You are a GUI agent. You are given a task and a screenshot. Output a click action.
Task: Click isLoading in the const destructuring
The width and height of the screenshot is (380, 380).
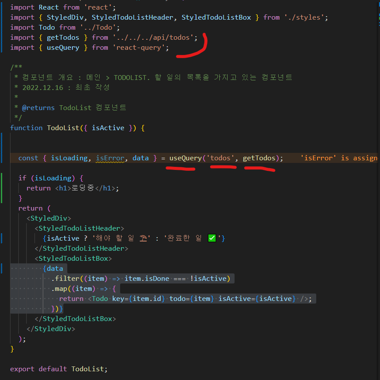69,158
